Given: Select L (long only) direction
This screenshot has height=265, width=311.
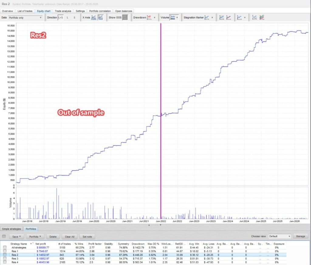Looking at the screenshot, I should (x=67, y=18).
